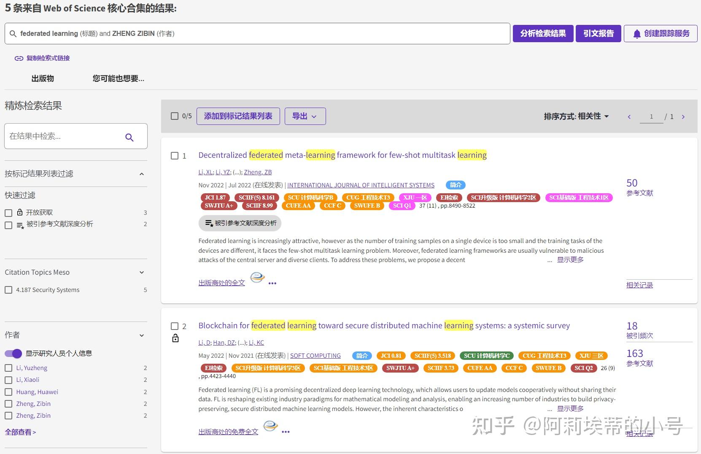The image size is (701, 454).
Task: Click 出版商处的全文 link for result 1
Action: (x=222, y=283)
